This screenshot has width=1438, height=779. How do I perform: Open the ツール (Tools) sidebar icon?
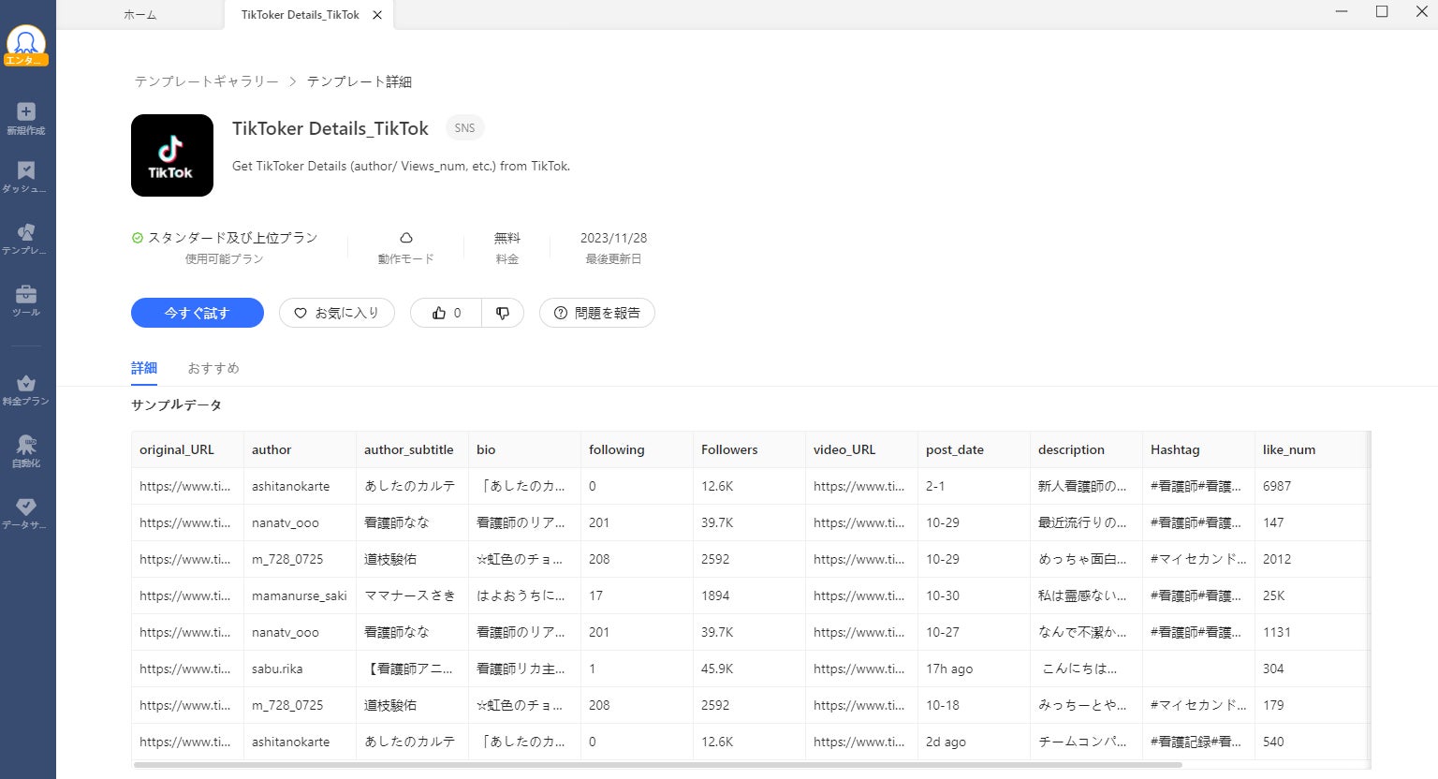[26, 301]
